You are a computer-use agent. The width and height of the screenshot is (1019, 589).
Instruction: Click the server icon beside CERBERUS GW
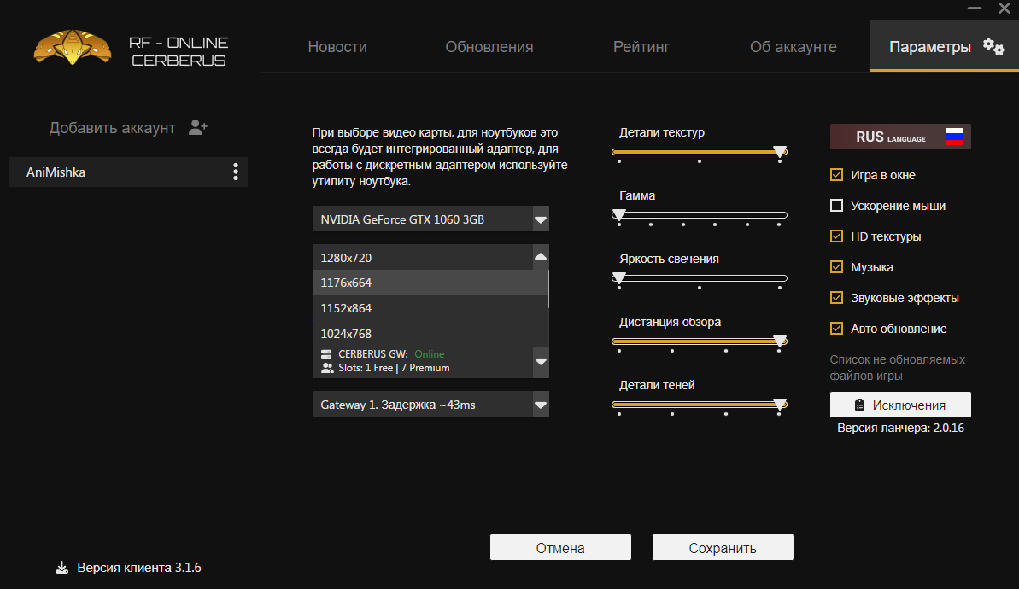point(326,354)
